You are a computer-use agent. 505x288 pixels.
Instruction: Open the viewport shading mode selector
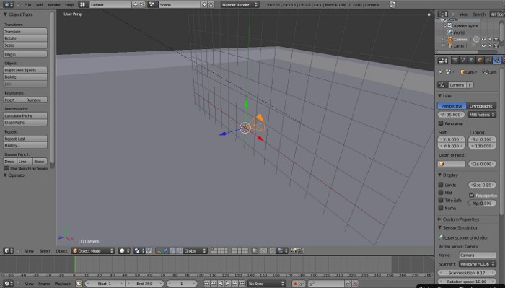(124, 250)
